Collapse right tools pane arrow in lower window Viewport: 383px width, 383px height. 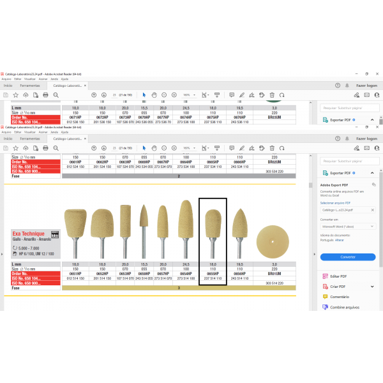(314, 254)
